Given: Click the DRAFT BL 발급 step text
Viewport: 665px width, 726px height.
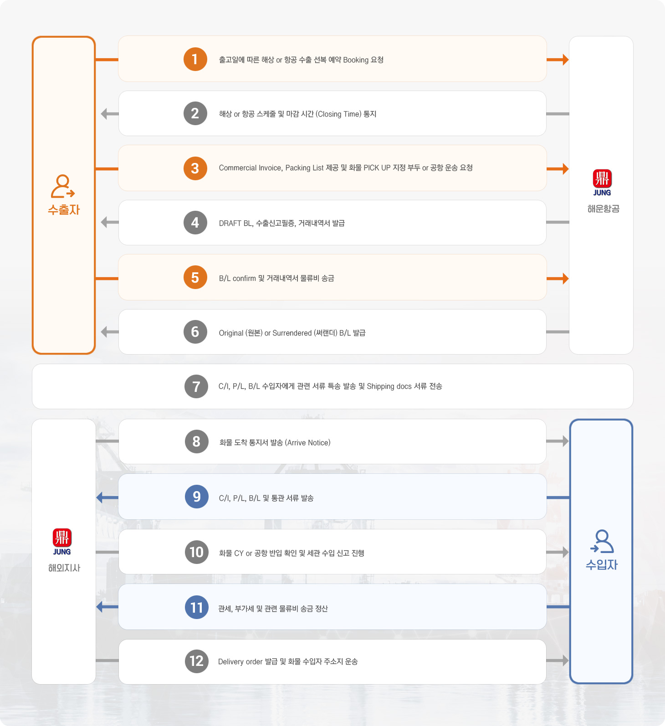Looking at the screenshot, I should (x=282, y=223).
